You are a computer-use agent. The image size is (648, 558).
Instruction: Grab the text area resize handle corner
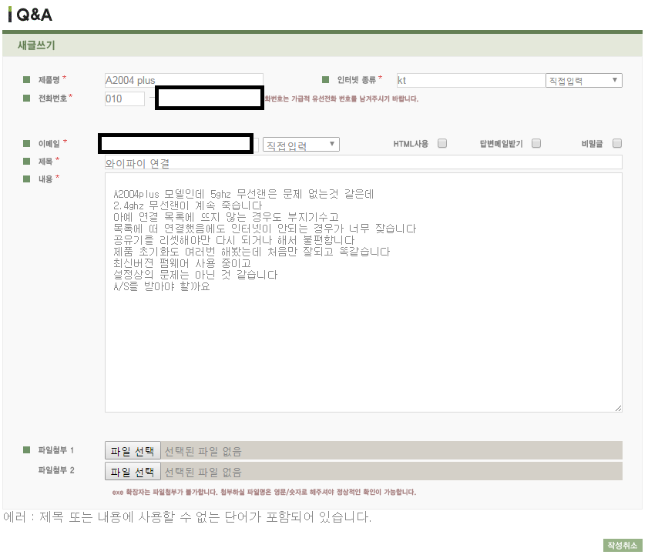(618, 408)
